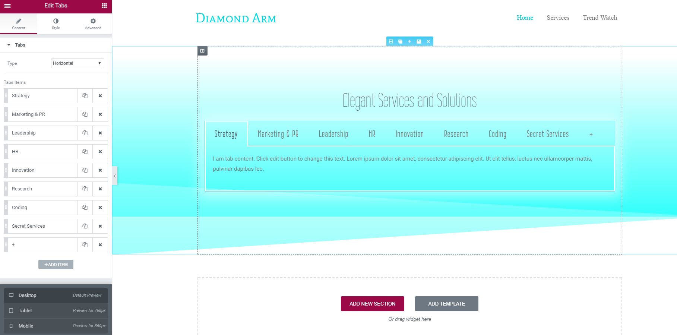Open the Trend Watch nav link
Image resolution: width=677 pixels, height=335 pixels.
600,18
